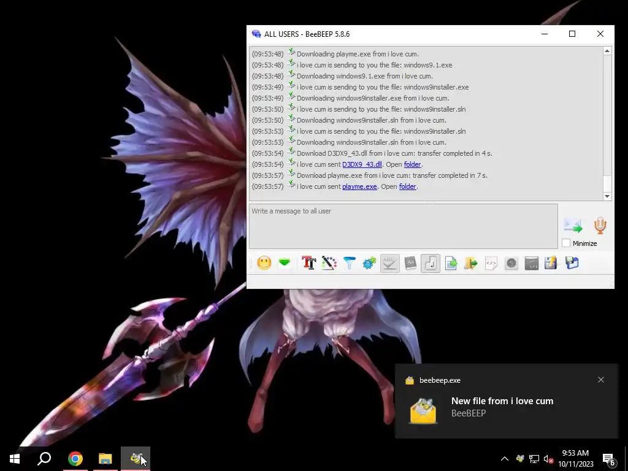Click the BeeBEEP title bar app icon

[256, 34]
